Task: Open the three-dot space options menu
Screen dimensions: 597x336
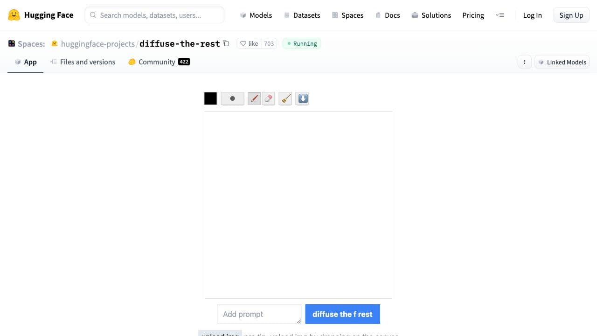Action: pos(524,62)
